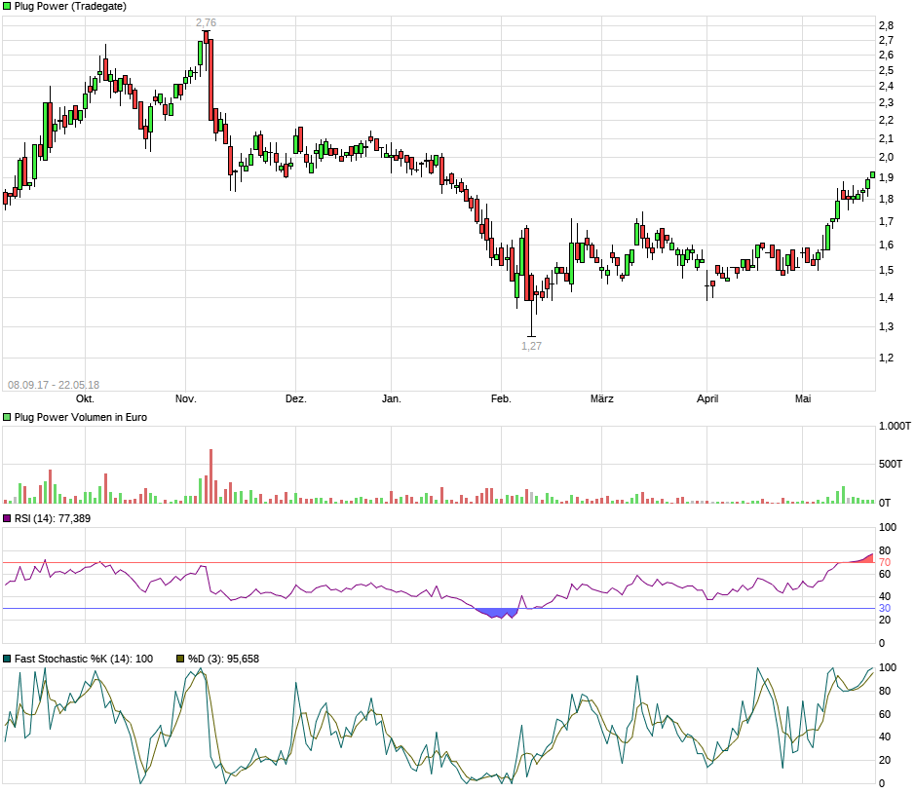The height and width of the screenshot is (793, 916).
Task: Click the green Plug Power Volumen legend square
Action: (7, 418)
